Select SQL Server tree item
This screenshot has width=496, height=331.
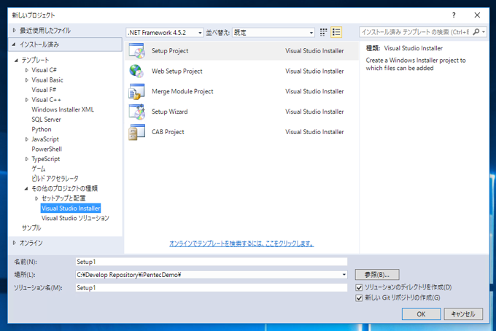[46, 120]
